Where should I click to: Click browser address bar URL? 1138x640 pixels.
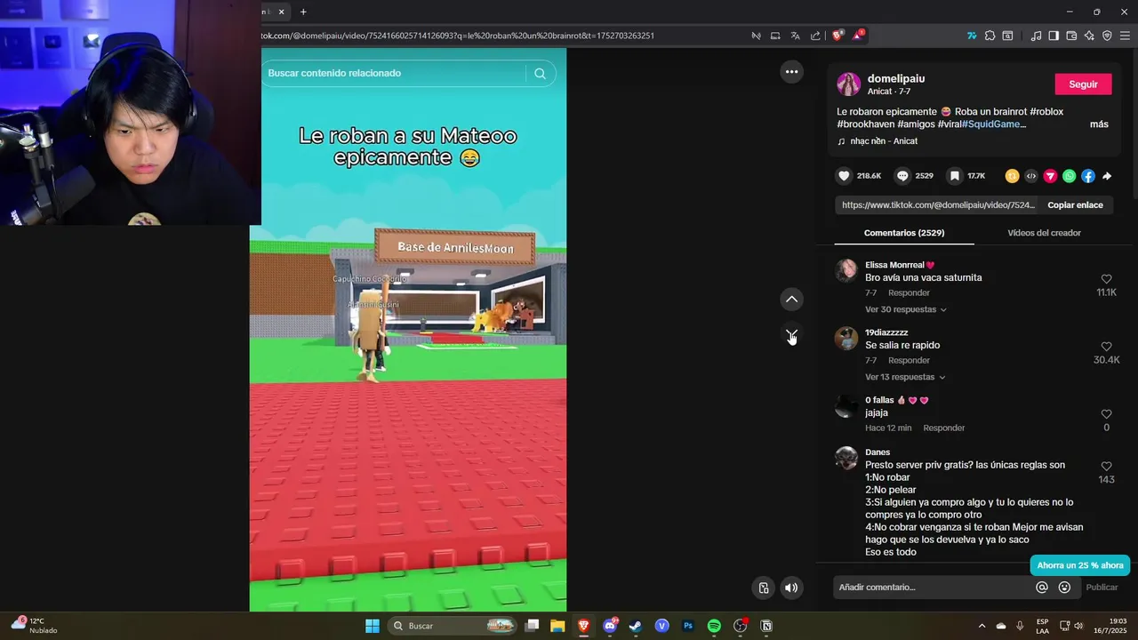pos(458,36)
